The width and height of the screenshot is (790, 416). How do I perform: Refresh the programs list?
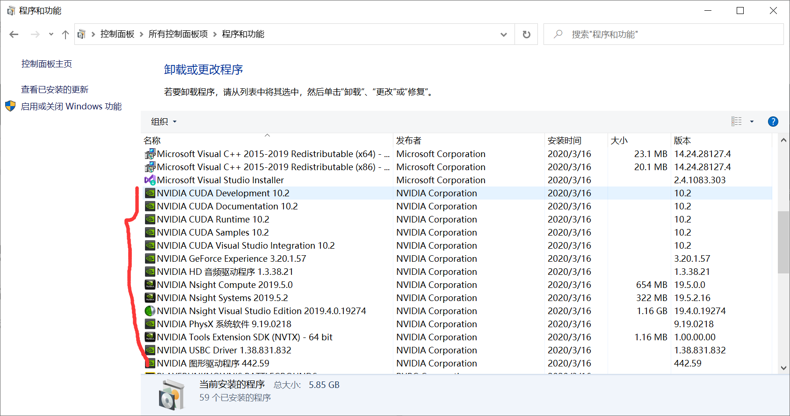526,34
